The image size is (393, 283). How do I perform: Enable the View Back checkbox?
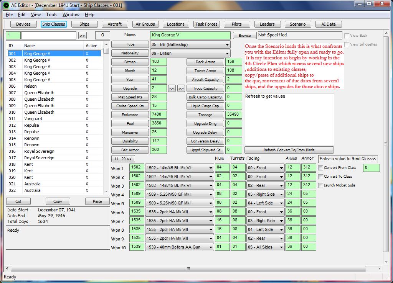coord(347,36)
